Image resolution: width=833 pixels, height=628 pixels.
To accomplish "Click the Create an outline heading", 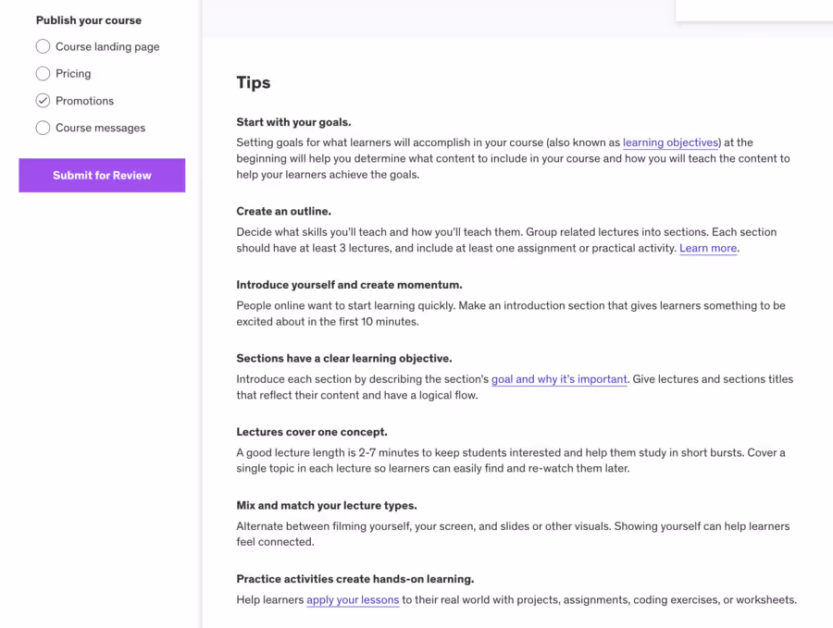I will 283,211.
